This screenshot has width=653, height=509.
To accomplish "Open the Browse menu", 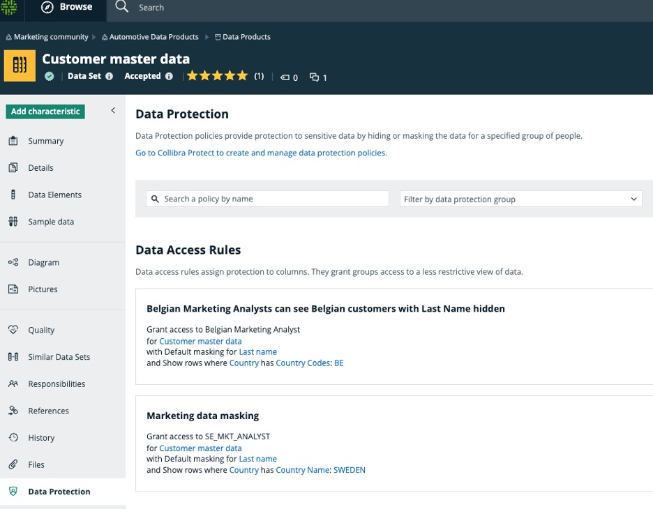I will click(67, 7).
